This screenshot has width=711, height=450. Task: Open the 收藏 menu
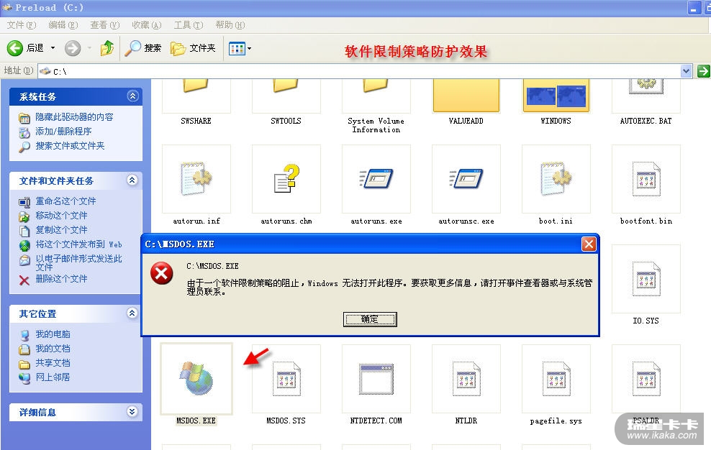[x=147, y=25]
